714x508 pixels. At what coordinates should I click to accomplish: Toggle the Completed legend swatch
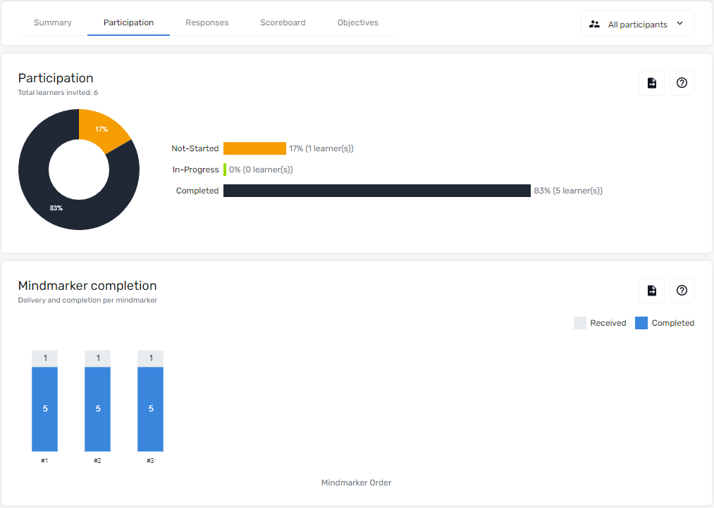coord(641,323)
